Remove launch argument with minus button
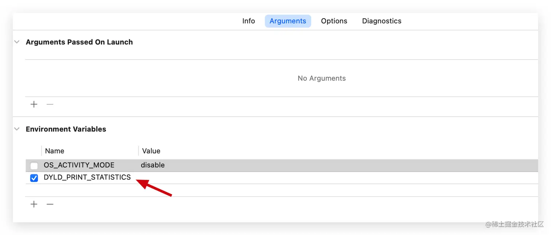This screenshot has width=551, height=235. pos(50,105)
